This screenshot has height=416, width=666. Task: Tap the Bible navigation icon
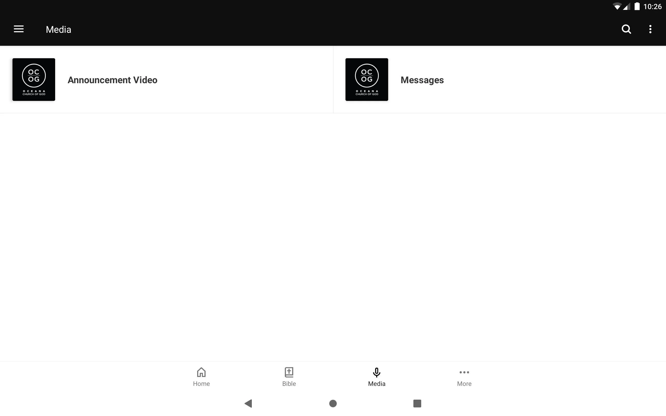(x=289, y=376)
